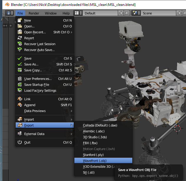Expand the Open Recent submenu arrow
Screen dimensions: 186x181
71,32
